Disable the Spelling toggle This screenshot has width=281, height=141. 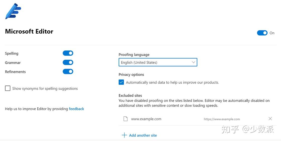(68, 53)
